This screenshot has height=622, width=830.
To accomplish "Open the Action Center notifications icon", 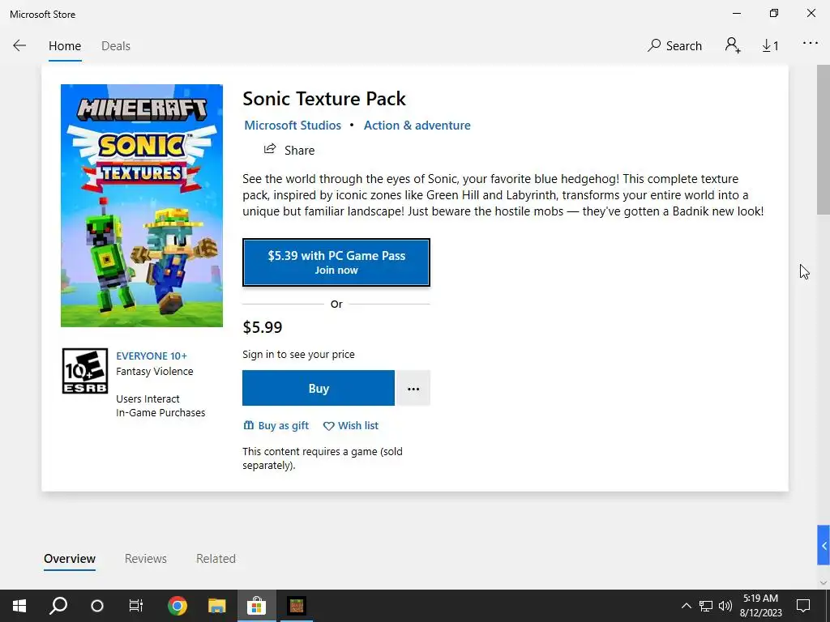I will coord(803,606).
